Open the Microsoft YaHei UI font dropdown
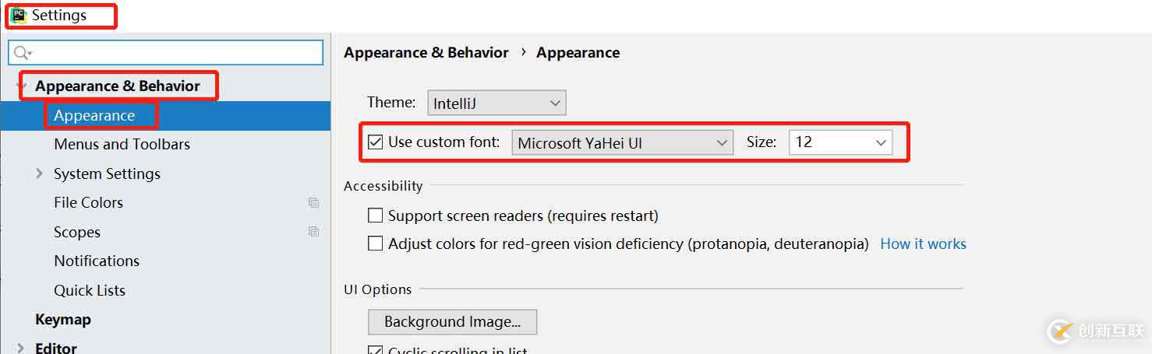 tap(622, 142)
